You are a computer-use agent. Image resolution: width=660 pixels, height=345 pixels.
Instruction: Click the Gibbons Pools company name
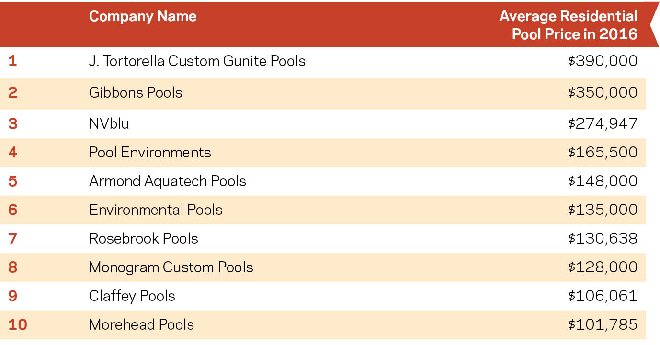point(136,92)
